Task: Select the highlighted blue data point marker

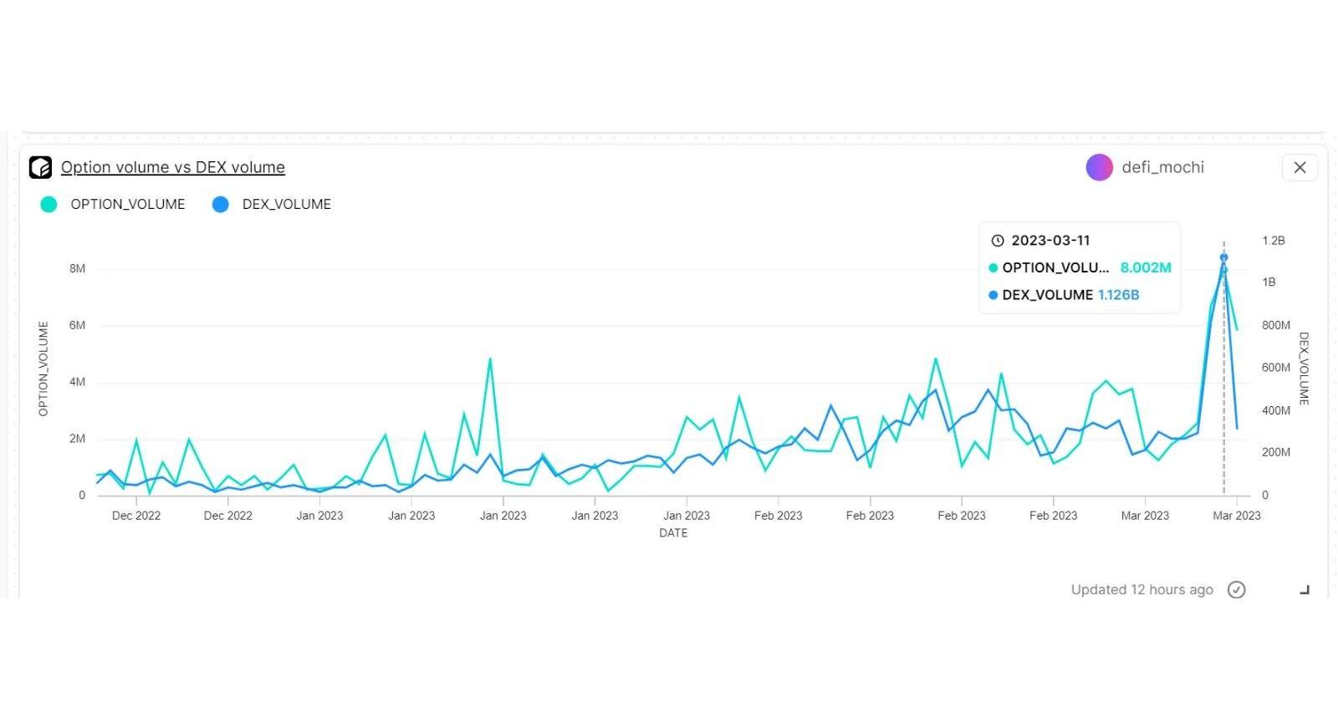Action: point(1223,258)
